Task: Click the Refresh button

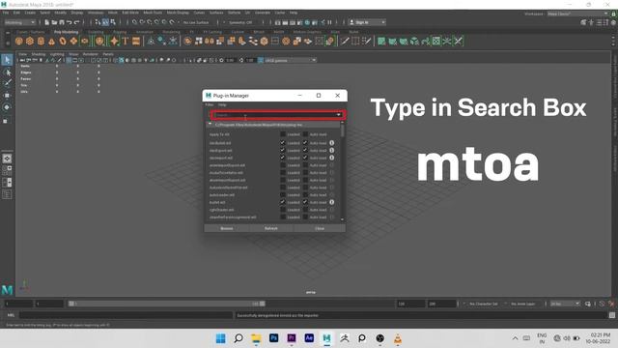Action: pos(271,228)
